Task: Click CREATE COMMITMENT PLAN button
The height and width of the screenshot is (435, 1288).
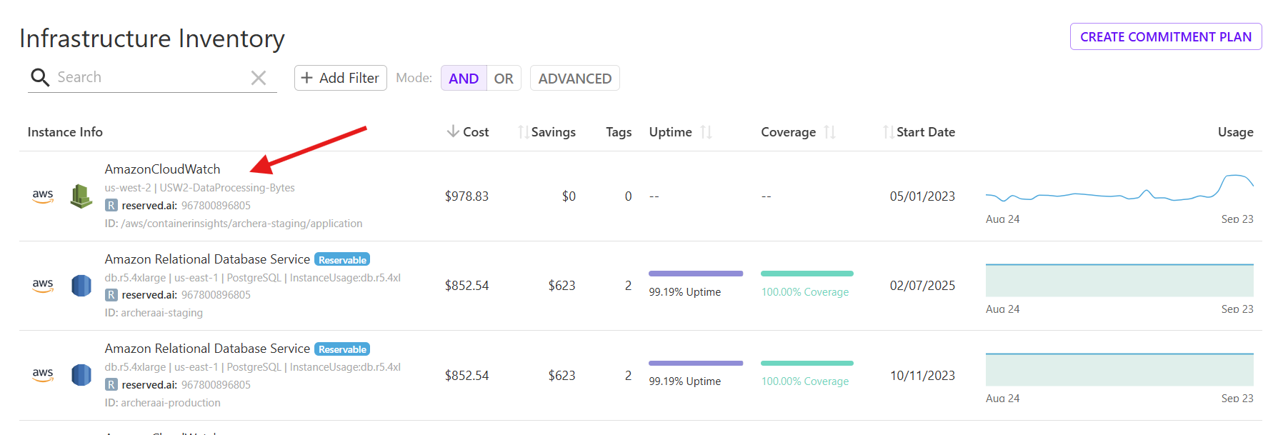Action: click(x=1165, y=37)
